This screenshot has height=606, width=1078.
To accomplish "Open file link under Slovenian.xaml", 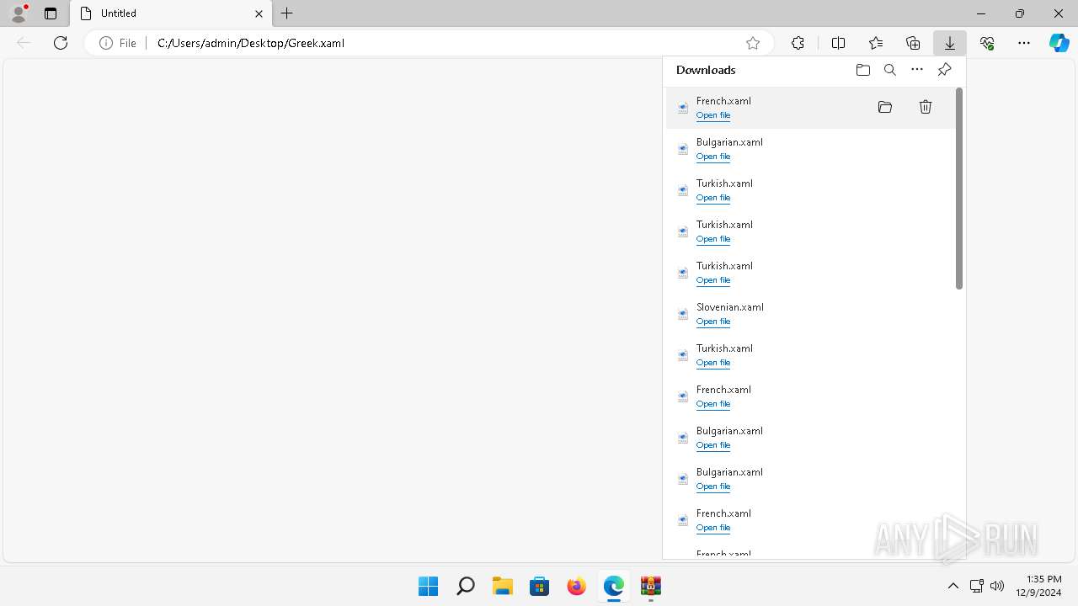I will 713,322.
